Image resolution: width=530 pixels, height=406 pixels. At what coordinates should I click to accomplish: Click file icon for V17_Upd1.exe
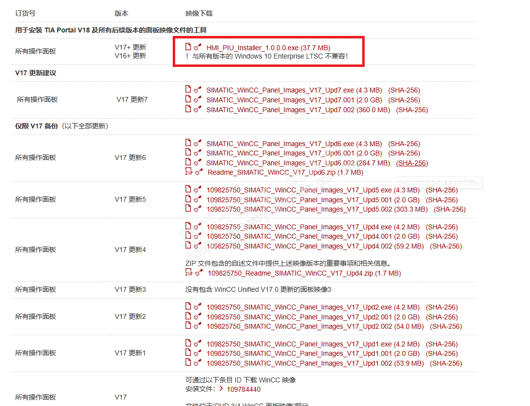[x=188, y=343]
